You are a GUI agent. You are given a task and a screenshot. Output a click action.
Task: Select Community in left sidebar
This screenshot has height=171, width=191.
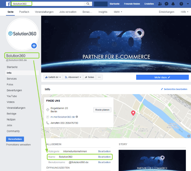pos(13,131)
